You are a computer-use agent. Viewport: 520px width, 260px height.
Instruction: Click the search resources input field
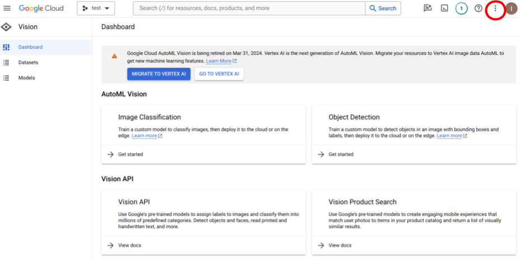(249, 8)
